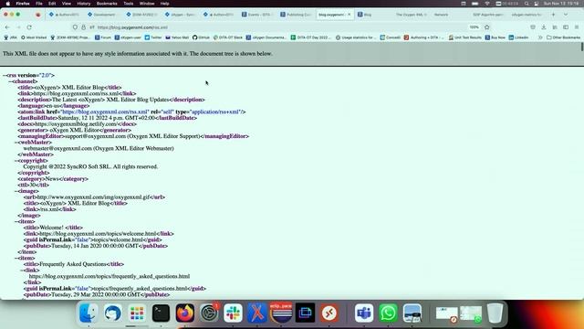584x329 pixels.
Task: Open the Bookmarks menu
Action: [107, 4]
